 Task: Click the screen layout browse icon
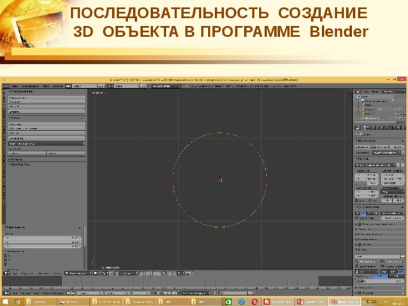click(68, 86)
